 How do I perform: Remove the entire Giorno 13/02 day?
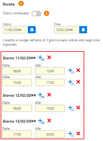pyautogui.click(x=49, y=121)
